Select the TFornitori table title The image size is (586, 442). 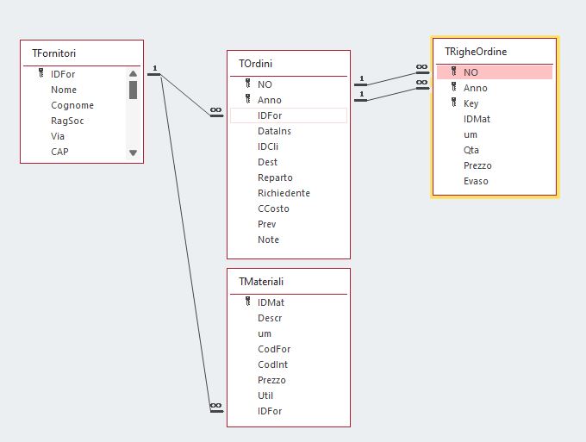[53, 53]
